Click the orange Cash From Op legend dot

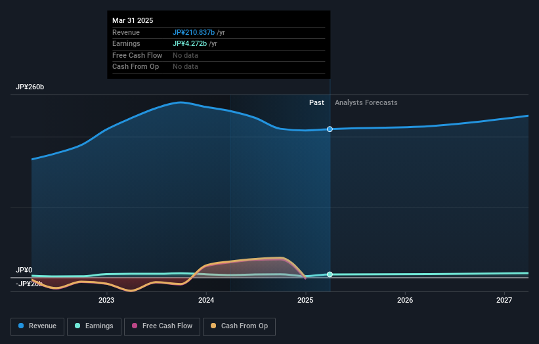(213, 326)
